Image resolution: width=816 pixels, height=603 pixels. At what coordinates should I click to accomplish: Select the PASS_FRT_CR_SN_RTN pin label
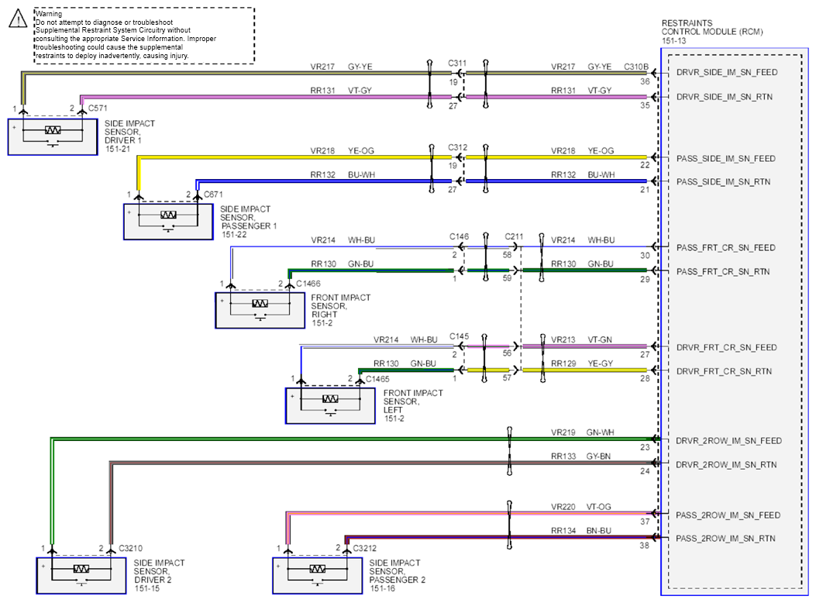click(x=723, y=271)
